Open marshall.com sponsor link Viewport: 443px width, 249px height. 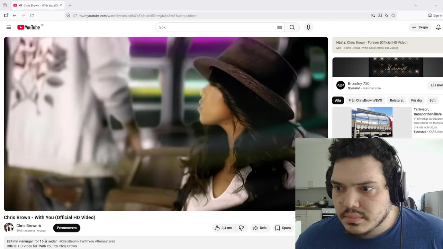click(x=372, y=88)
